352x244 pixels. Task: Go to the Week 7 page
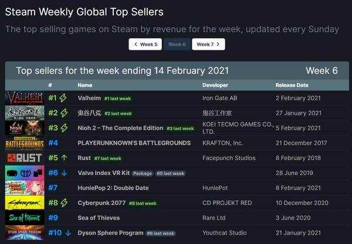point(208,44)
